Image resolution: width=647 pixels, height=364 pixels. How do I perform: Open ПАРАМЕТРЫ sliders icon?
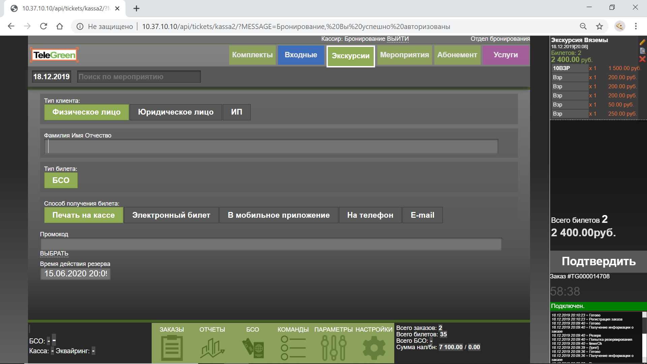click(x=333, y=348)
